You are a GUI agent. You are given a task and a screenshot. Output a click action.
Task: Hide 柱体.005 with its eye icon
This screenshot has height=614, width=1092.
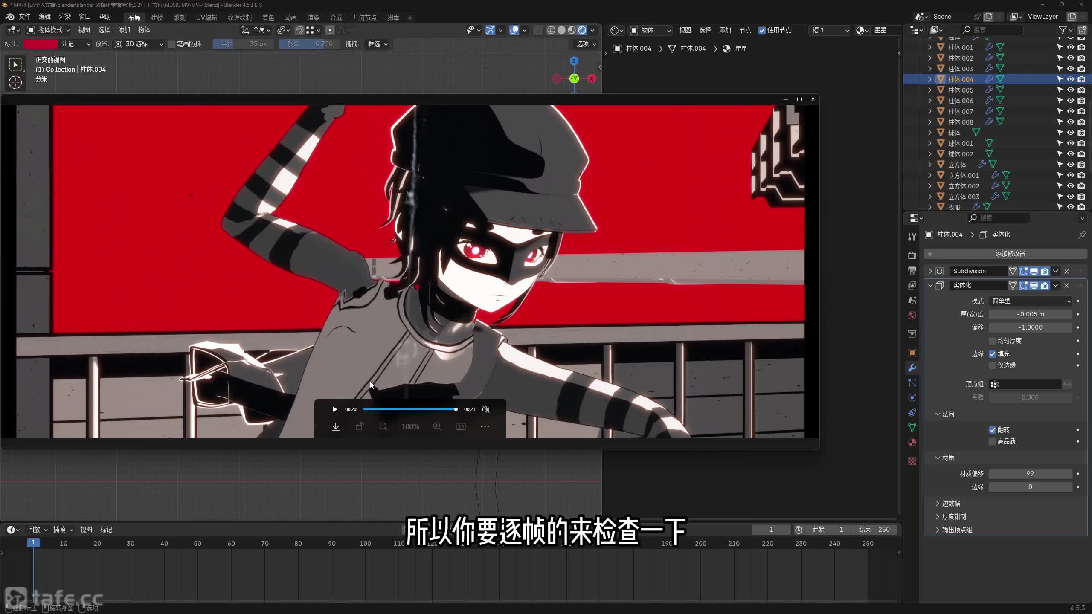pos(1071,90)
